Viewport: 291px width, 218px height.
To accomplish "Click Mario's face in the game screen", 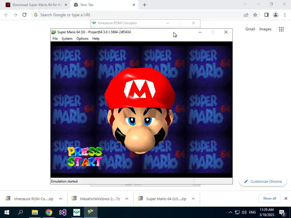I will (x=140, y=111).
